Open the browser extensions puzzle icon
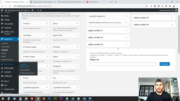This screenshot has width=180, height=101. 170,6
